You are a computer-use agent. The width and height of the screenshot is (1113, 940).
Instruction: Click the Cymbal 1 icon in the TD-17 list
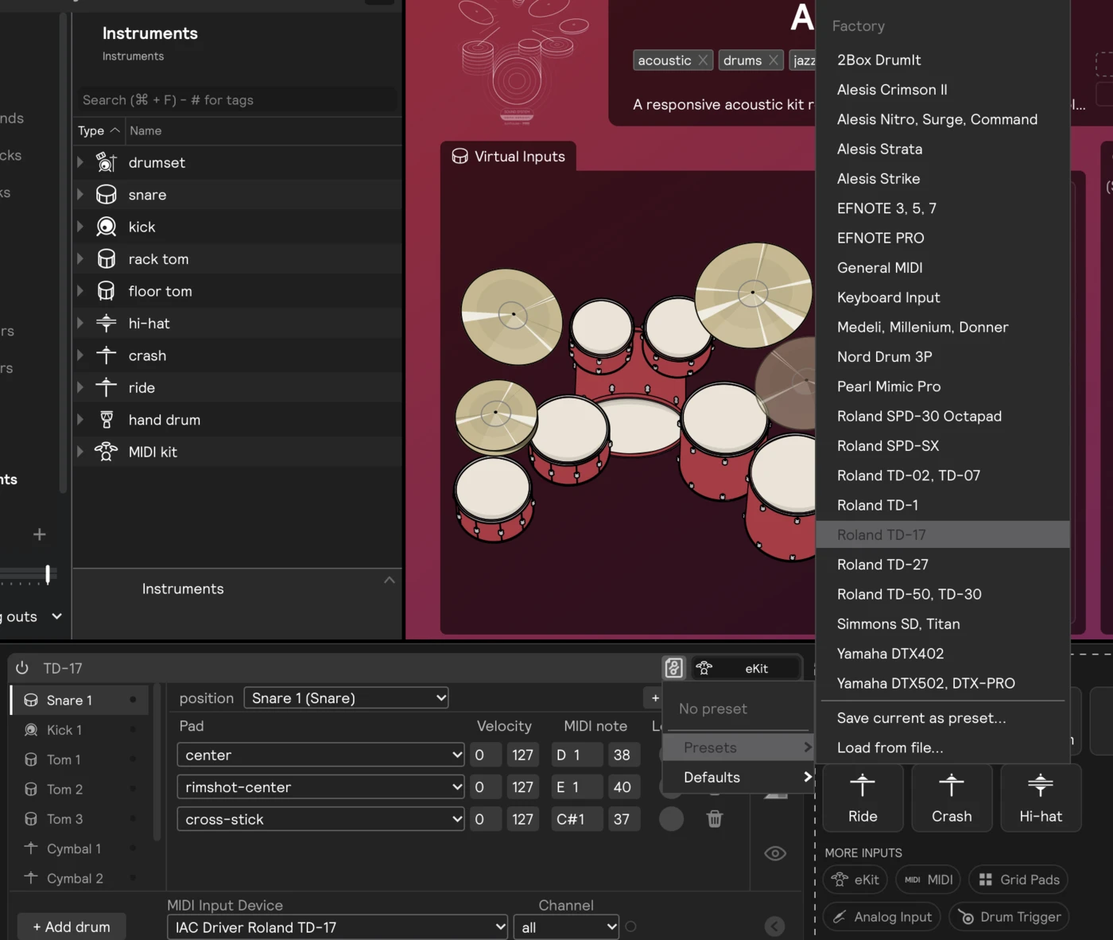coord(31,849)
